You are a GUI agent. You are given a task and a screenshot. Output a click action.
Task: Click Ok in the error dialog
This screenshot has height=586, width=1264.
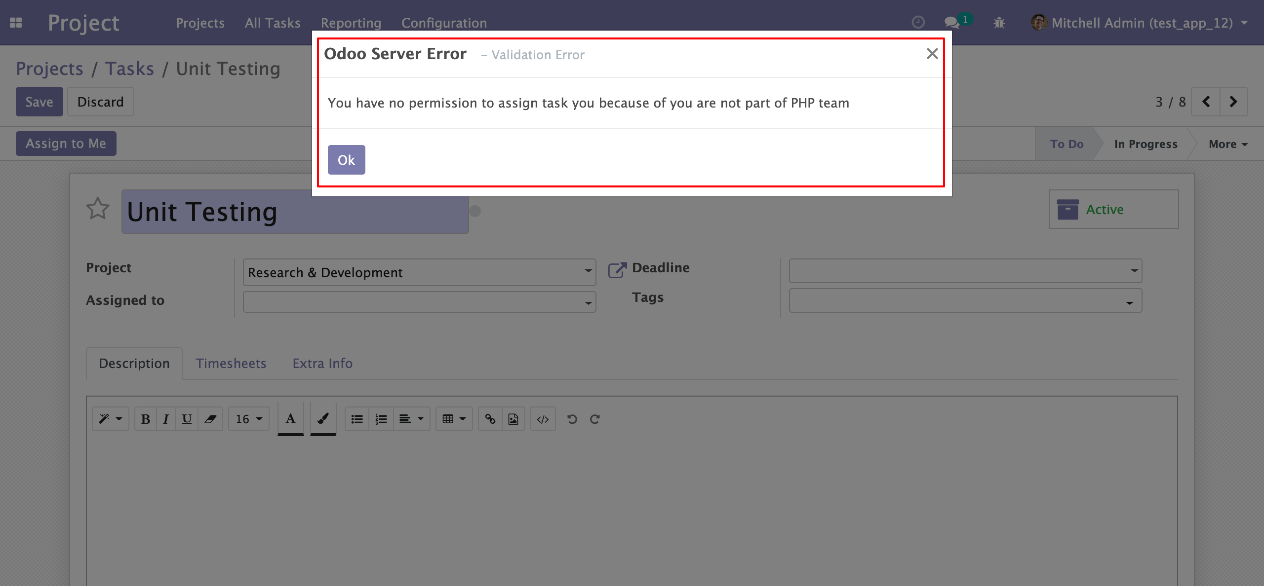(347, 160)
